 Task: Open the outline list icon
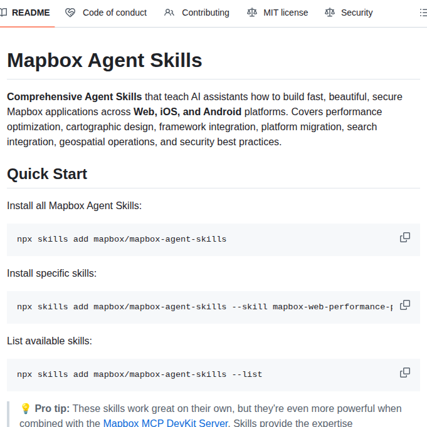pyautogui.click(x=423, y=13)
